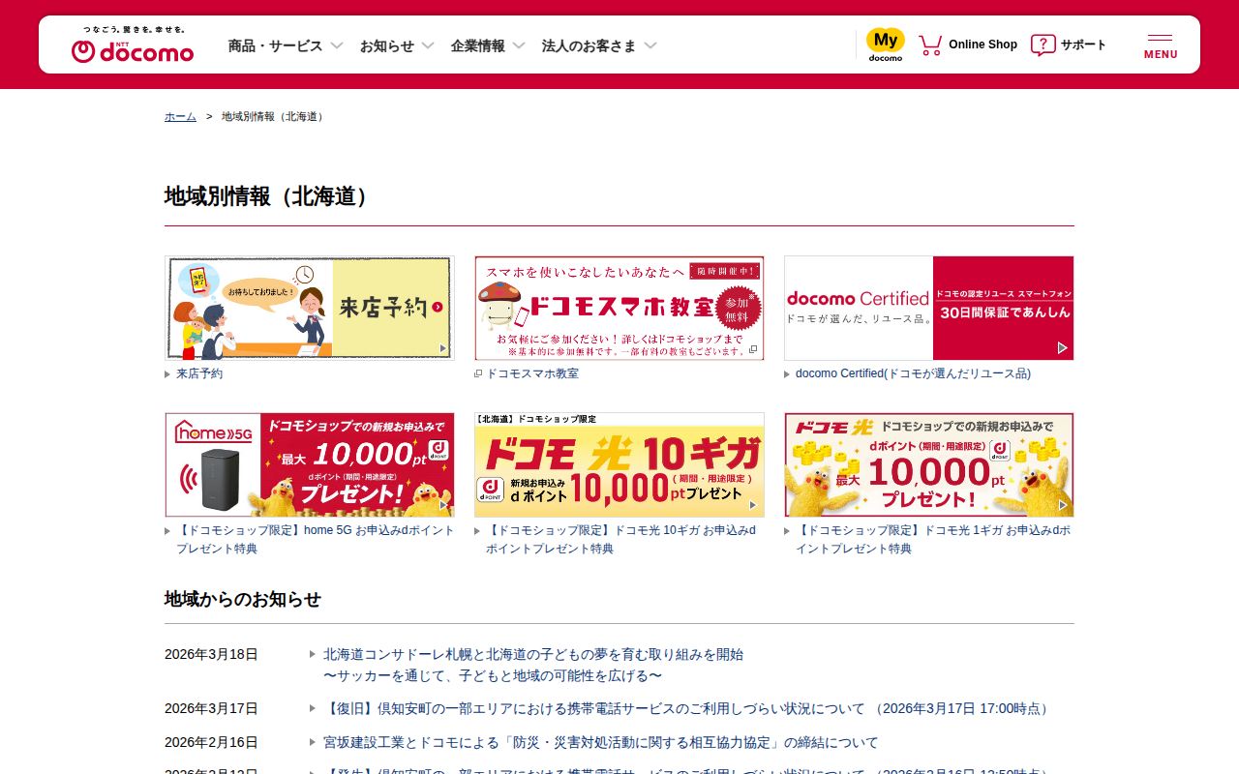This screenshot has height=774, width=1239.
Task: Click docomo Certified(ドコモが選んだリユース品) link
Action: point(913,373)
